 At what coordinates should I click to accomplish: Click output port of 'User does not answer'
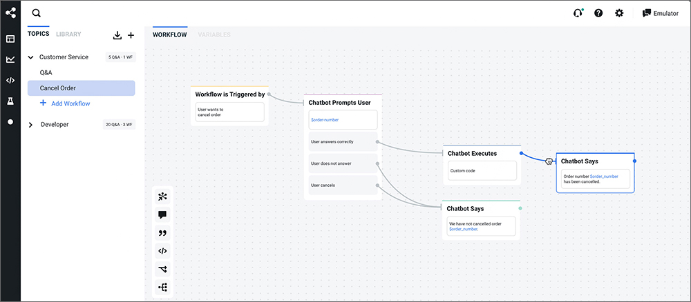click(377, 163)
